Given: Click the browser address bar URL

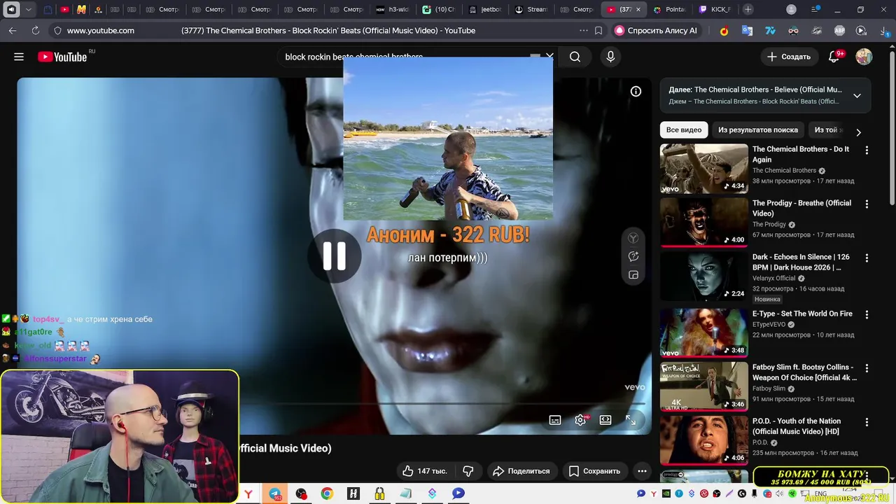Looking at the screenshot, I should click(x=100, y=31).
